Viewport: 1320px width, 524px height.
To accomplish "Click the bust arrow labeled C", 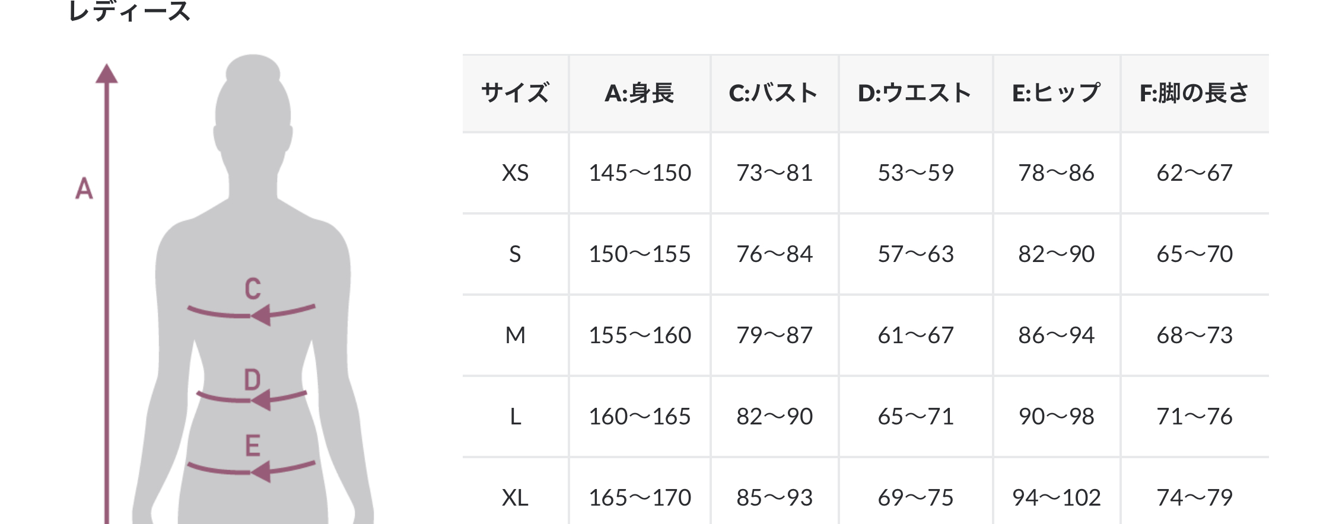I will pos(252,312).
